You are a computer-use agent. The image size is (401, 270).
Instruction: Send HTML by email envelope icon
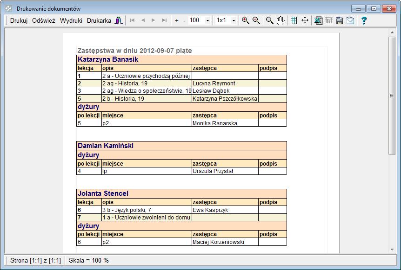[x=350, y=20]
